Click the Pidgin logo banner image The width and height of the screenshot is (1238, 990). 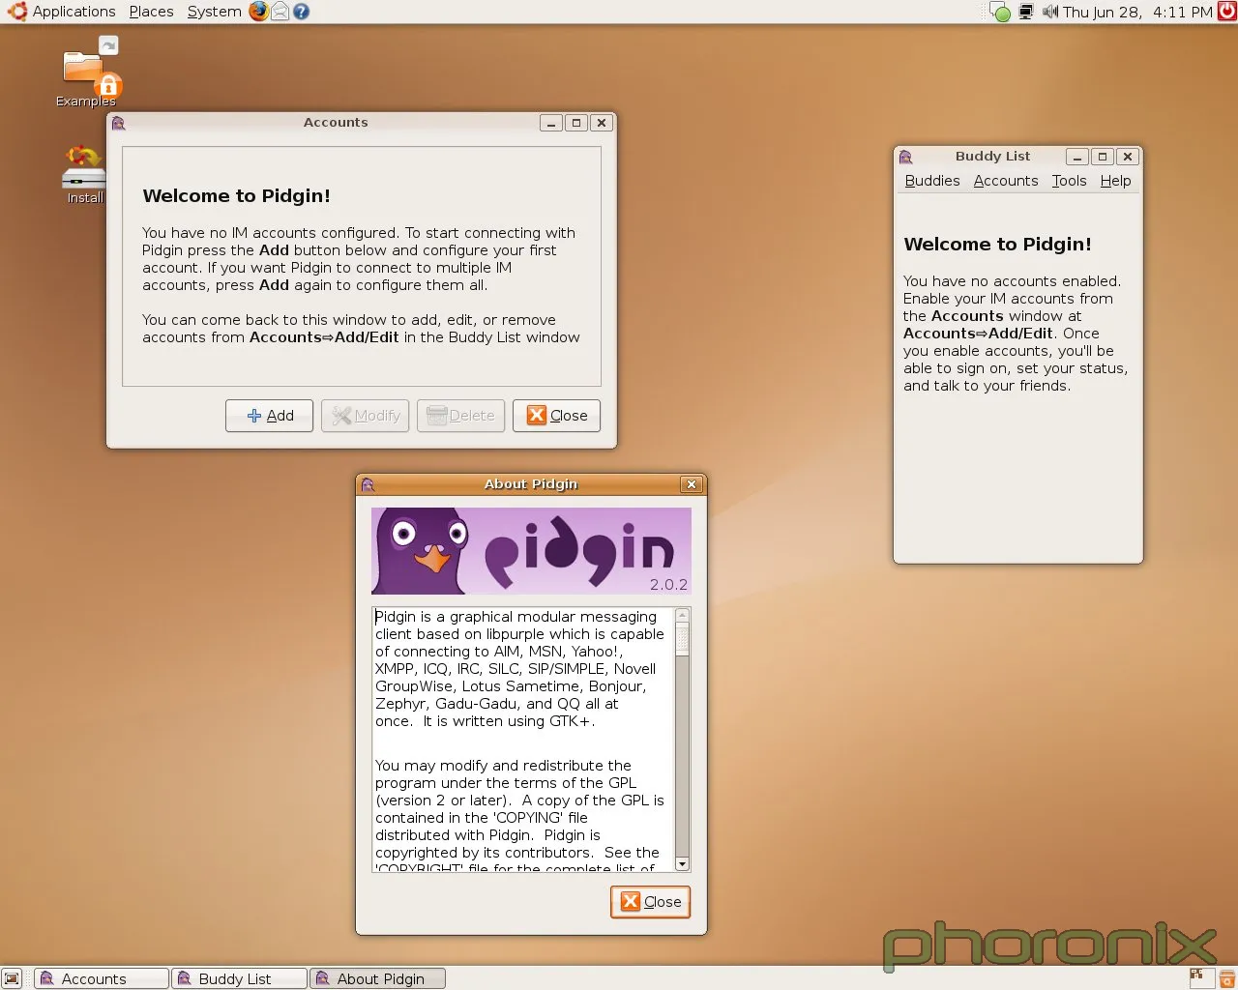pos(531,551)
